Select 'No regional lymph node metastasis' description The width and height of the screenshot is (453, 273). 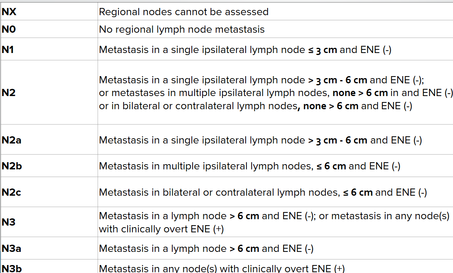point(181,29)
